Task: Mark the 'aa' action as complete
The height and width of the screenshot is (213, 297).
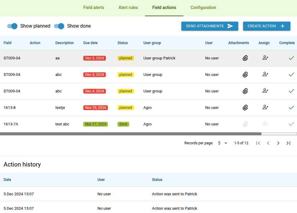Action: [291, 58]
